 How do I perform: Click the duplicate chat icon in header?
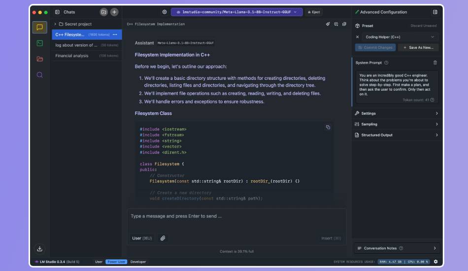click(x=344, y=24)
